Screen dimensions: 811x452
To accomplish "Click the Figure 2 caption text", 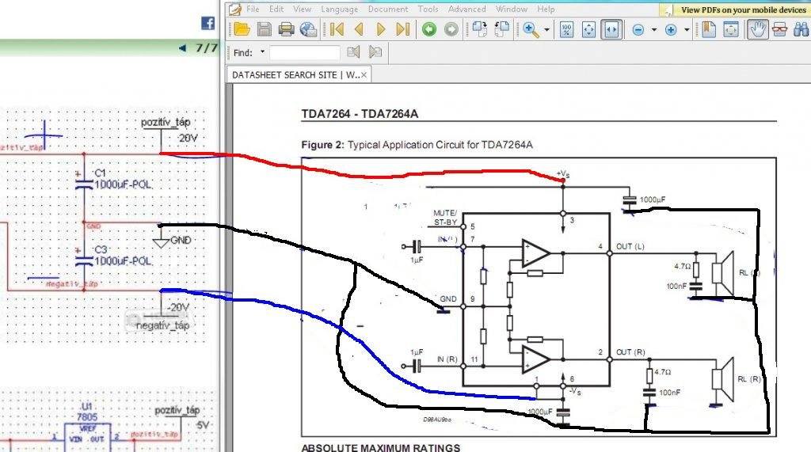I will [x=417, y=145].
